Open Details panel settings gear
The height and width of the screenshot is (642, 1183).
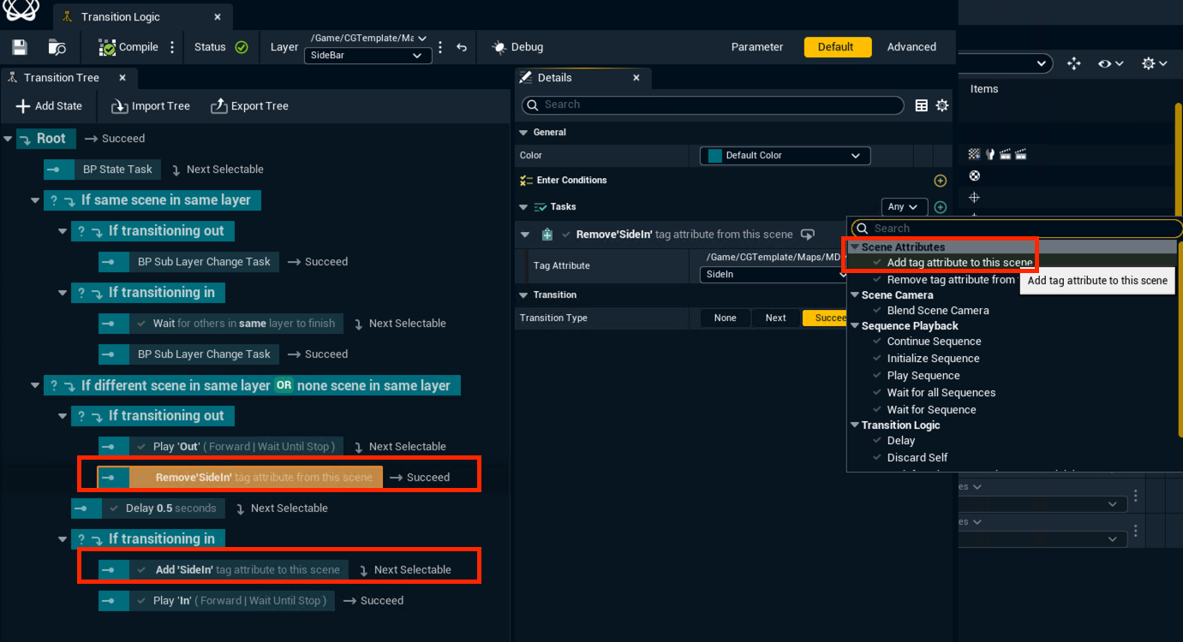[942, 105]
